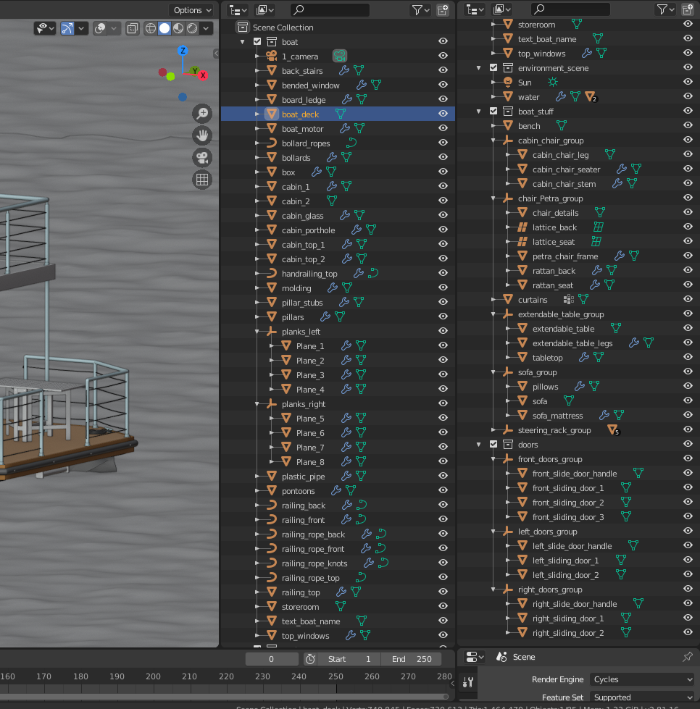Open the Feature Set dropdown showing Supported
The width and height of the screenshot is (700, 709).
pos(641,697)
